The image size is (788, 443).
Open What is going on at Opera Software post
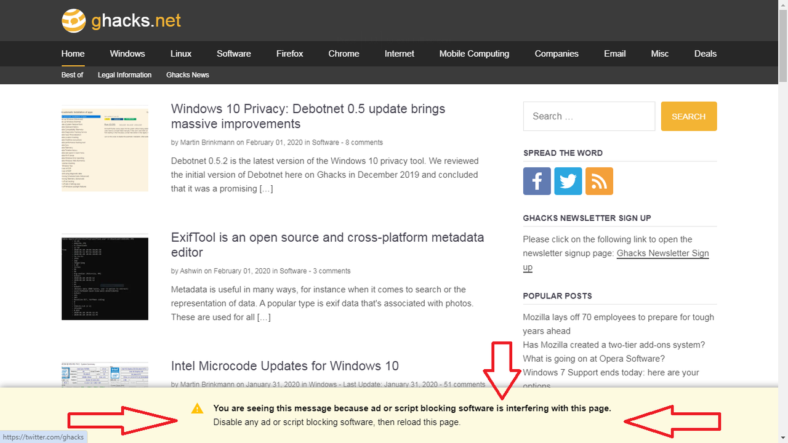pyautogui.click(x=593, y=359)
